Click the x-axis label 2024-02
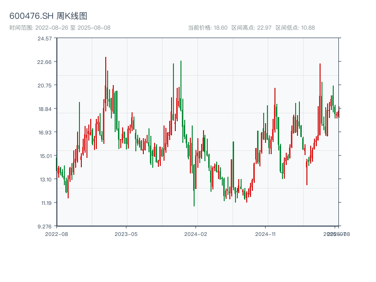Image resolution: width=376 pixels, height=282 pixels. click(196, 234)
